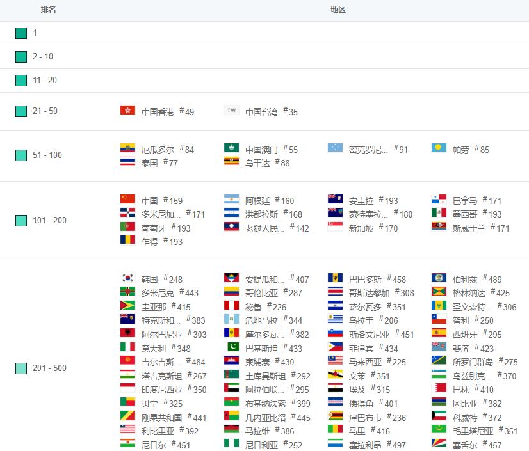The width and height of the screenshot is (529, 451).
Task: Click the Singapore flag beside 新加坡
Action: pos(335,226)
